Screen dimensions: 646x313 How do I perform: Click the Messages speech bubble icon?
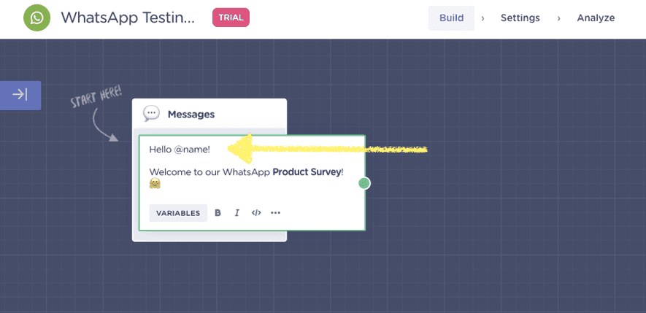pos(151,114)
